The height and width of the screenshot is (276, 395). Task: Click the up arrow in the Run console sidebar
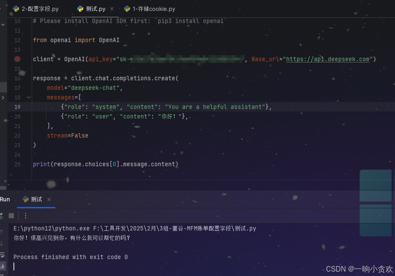[2, 232]
